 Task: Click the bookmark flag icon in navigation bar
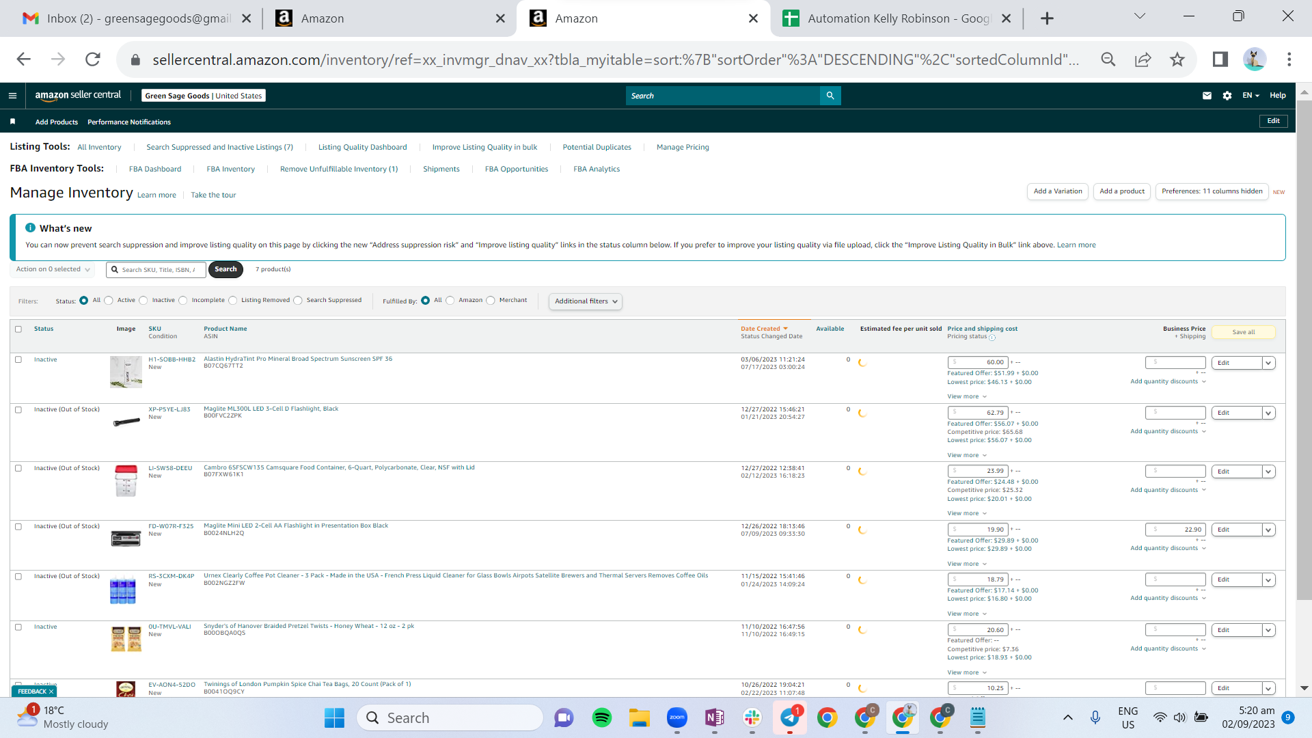tap(12, 122)
